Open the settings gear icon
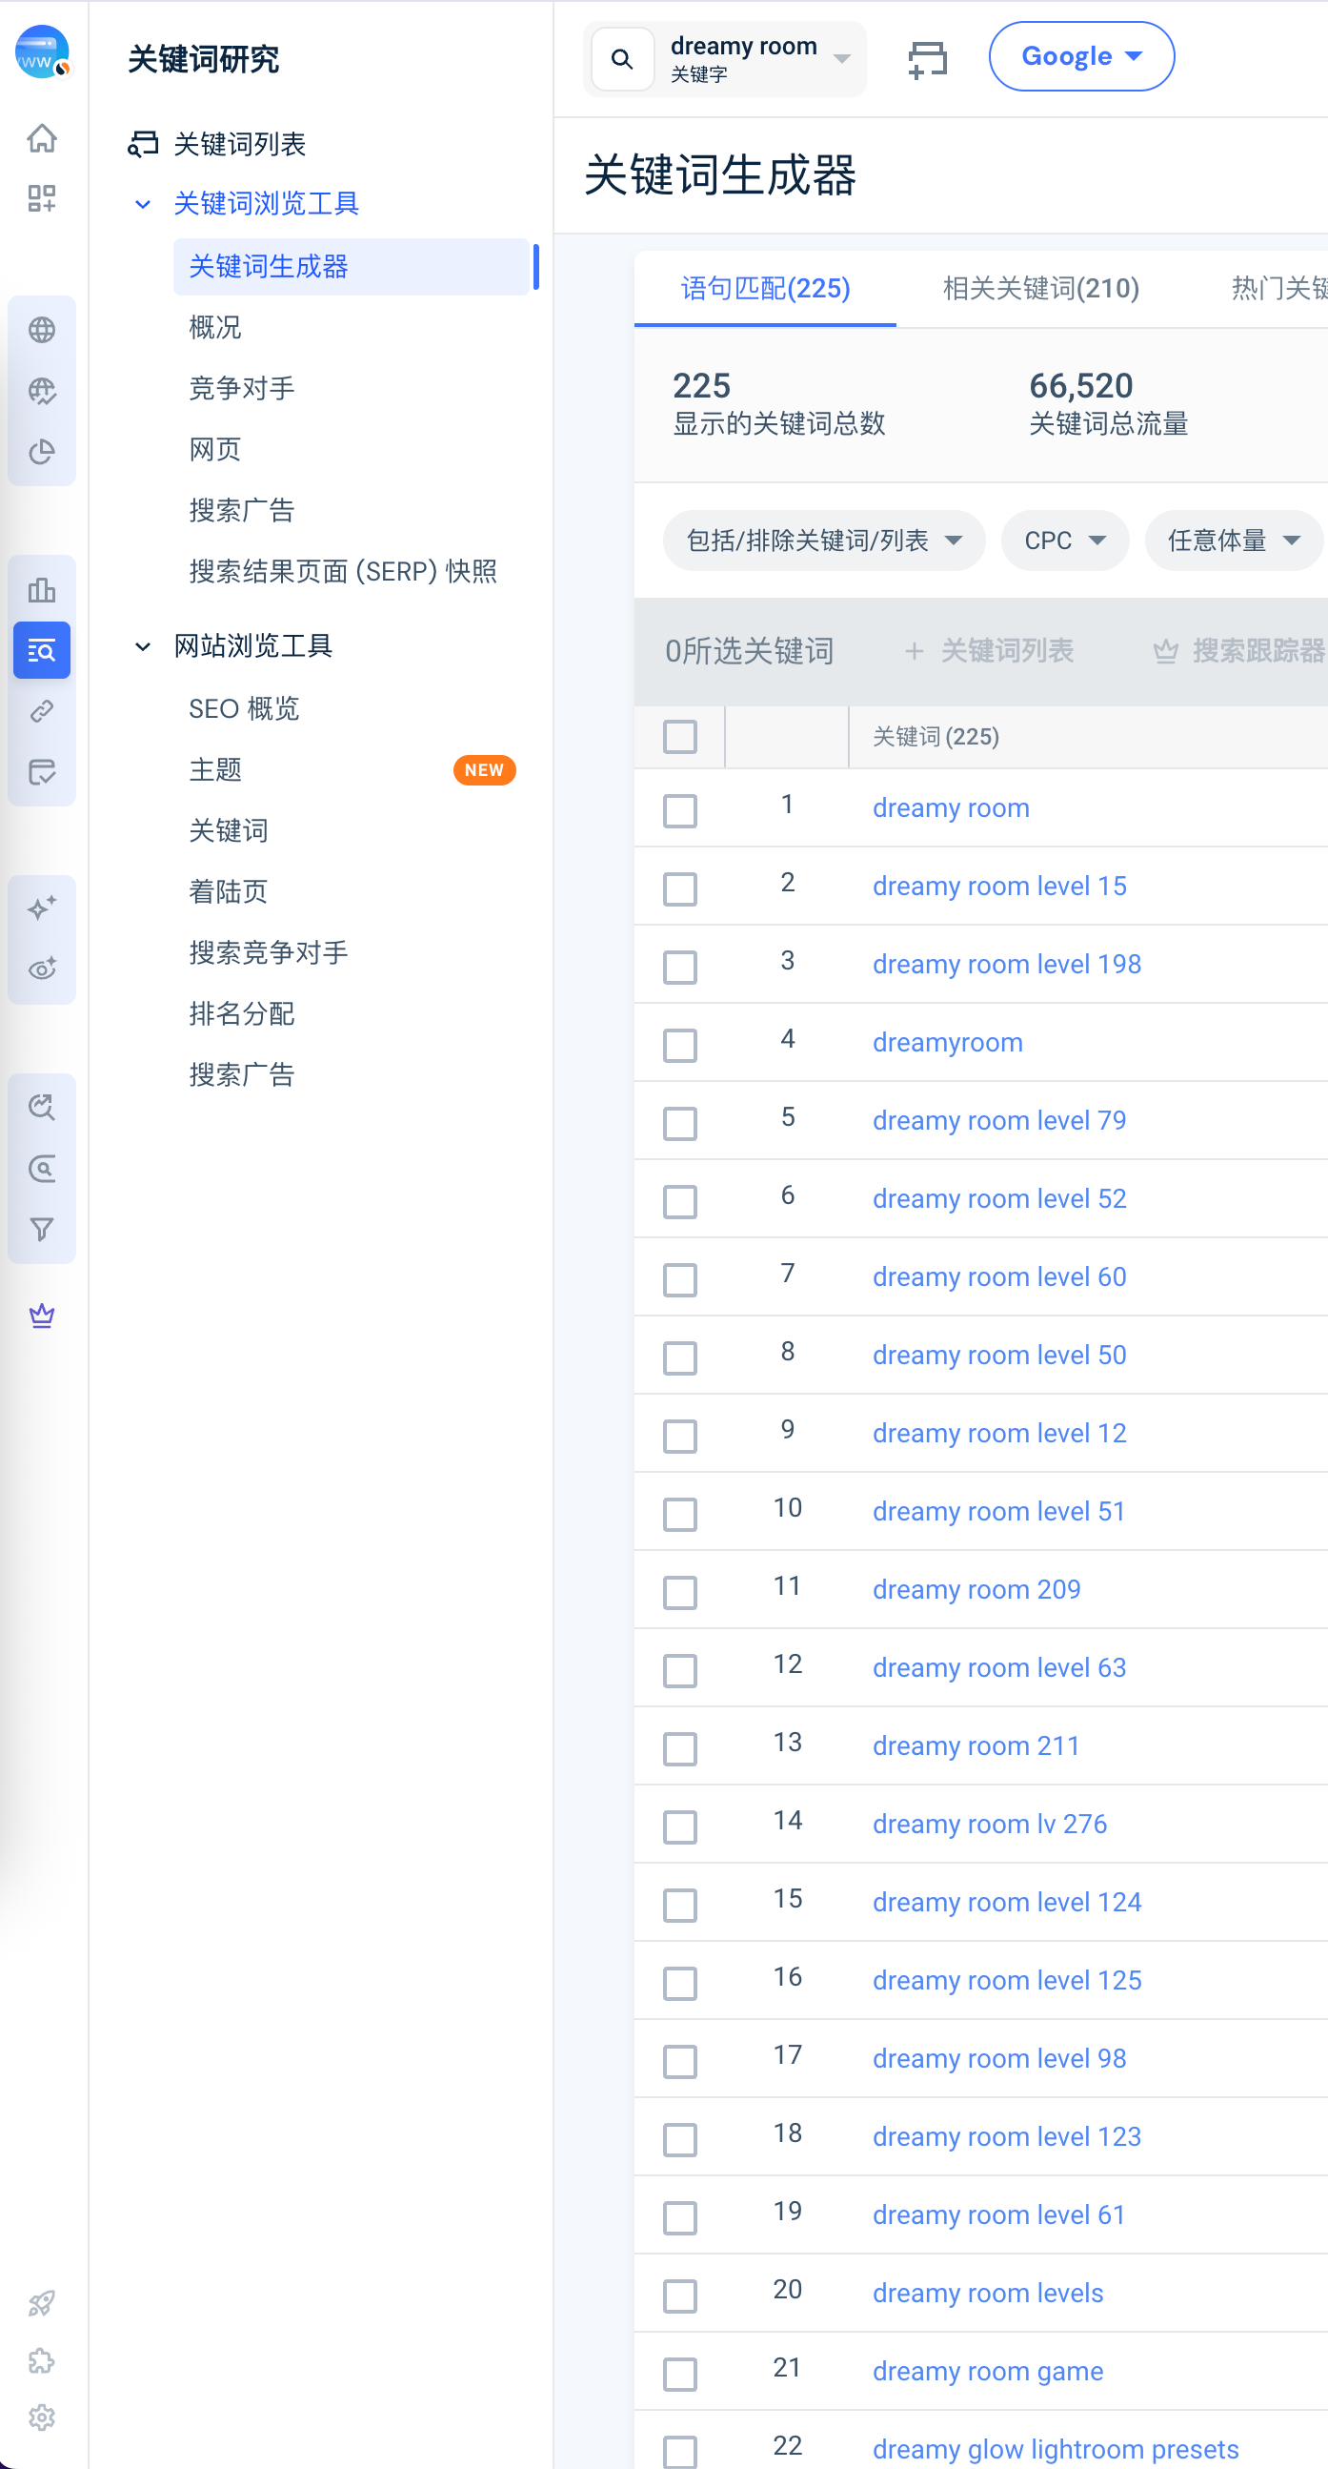The height and width of the screenshot is (2469, 1328). click(x=41, y=2418)
